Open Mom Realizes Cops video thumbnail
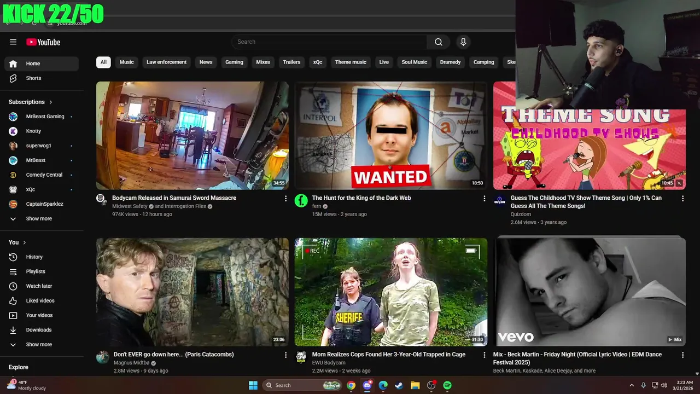Viewport: 700px width, 394px height. [391, 292]
